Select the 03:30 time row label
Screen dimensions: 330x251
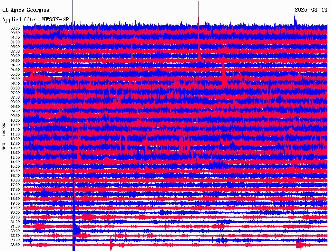15,60
